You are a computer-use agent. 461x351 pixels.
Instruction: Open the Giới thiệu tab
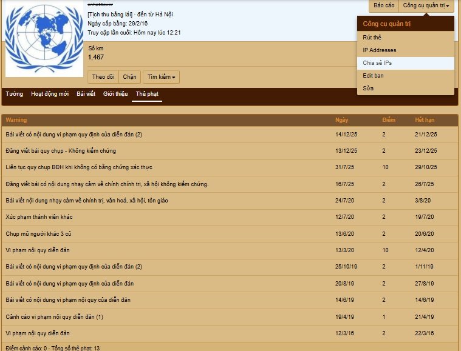pyautogui.click(x=115, y=94)
